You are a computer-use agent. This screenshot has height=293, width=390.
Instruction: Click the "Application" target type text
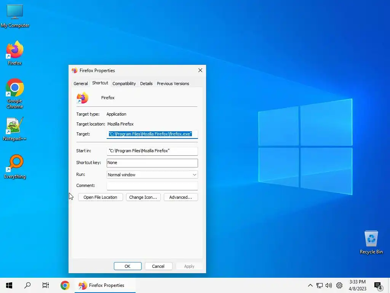coord(116,114)
